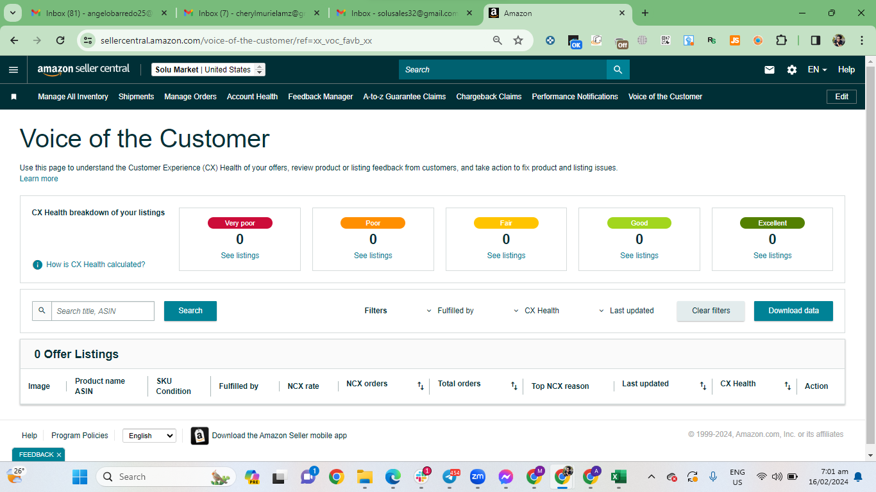Expand the CX Health filter

(x=537, y=311)
